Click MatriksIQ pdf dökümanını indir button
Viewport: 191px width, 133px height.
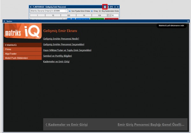point(172,25)
